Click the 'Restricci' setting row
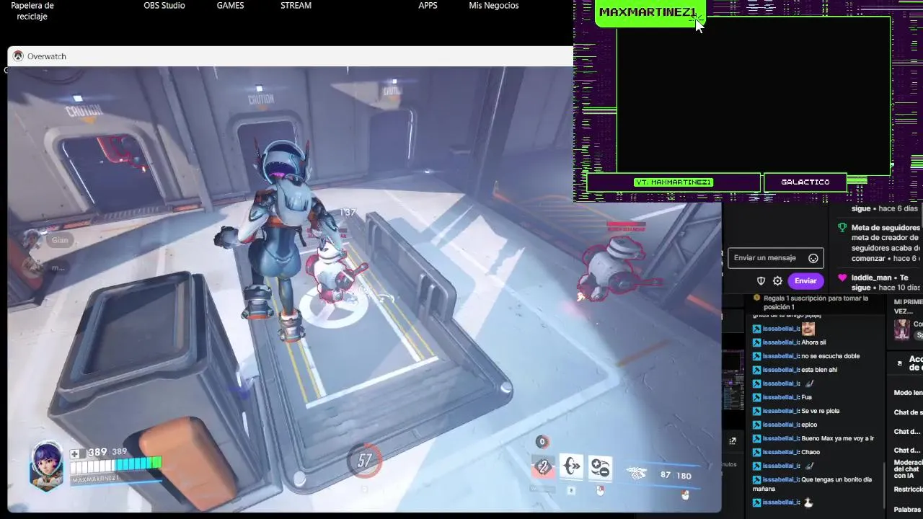 [x=908, y=489]
